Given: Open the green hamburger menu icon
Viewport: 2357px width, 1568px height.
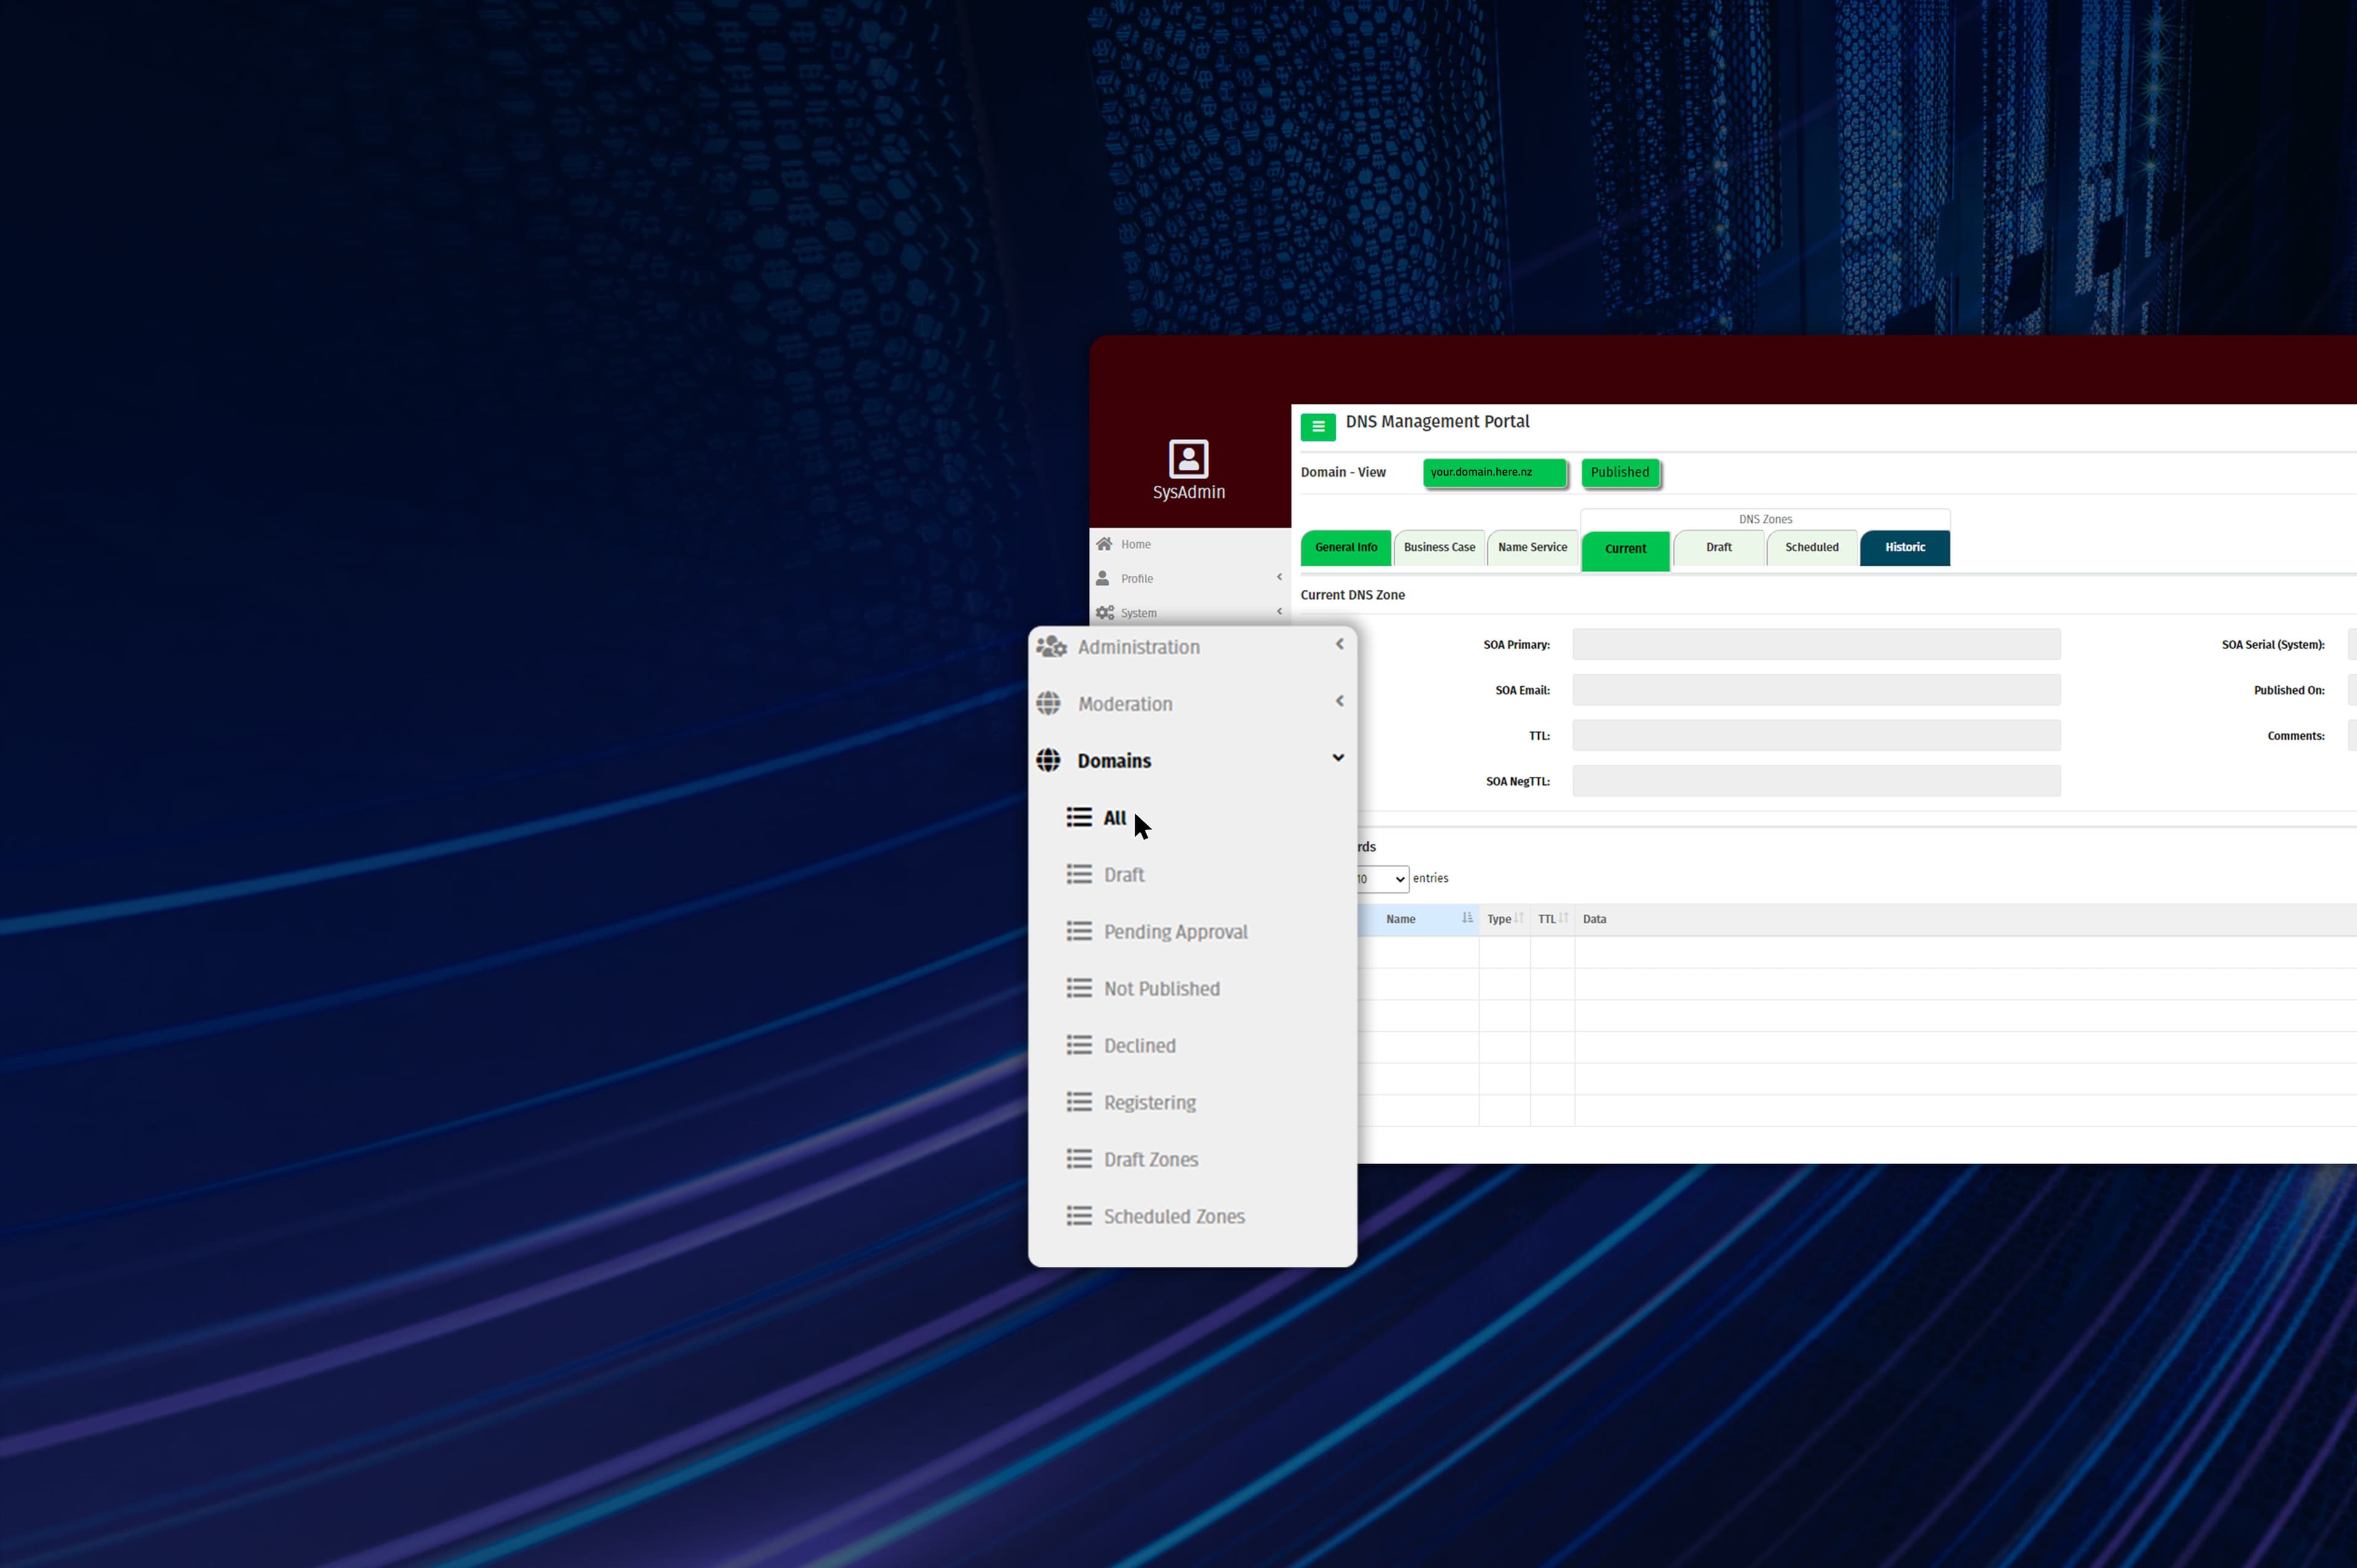Looking at the screenshot, I should click(x=1318, y=427).
